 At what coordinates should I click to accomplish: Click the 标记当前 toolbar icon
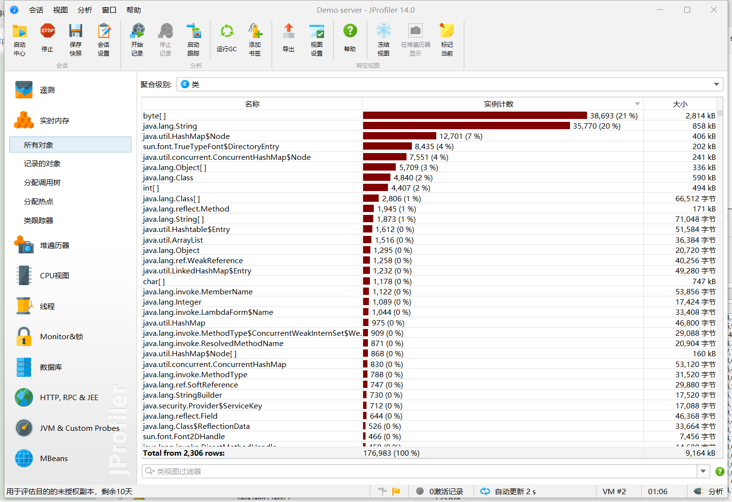447,31
